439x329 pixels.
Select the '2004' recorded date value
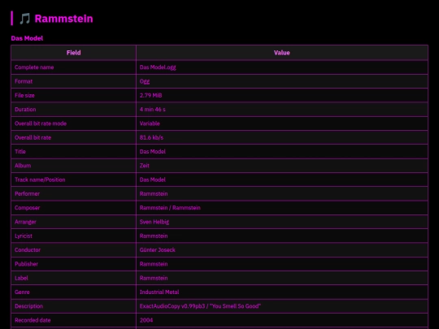(x=146, y=320)
